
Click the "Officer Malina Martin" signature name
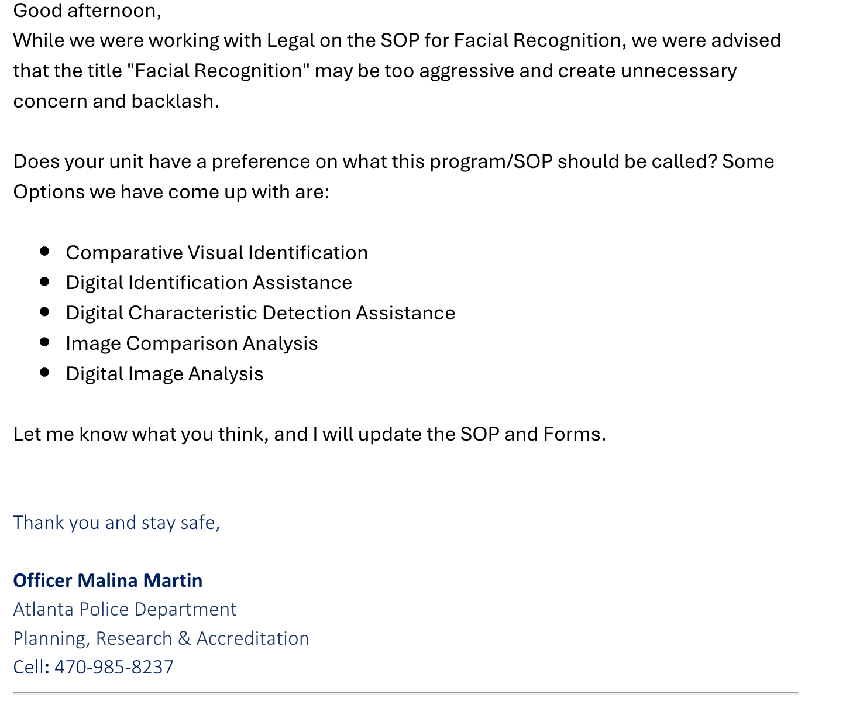tap(108, 580)
